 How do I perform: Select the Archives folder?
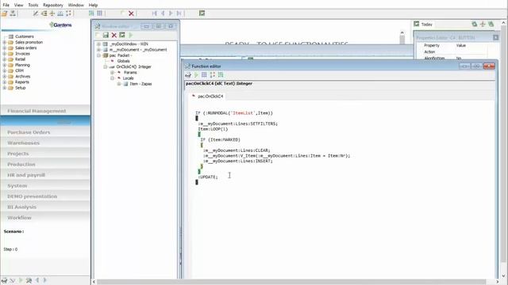pos(23,77)
